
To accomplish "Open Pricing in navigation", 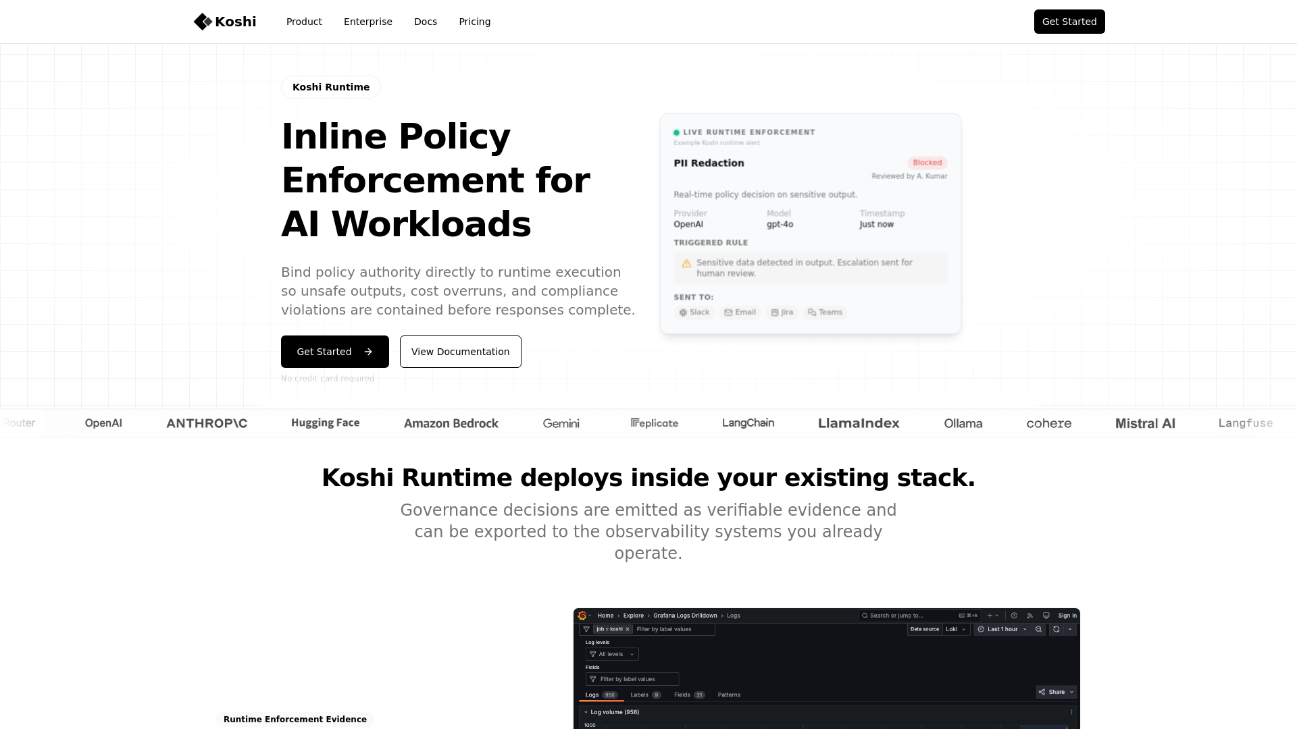I will coord(475,22).
